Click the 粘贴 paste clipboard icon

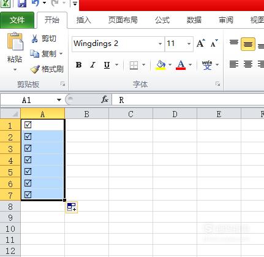coord(15,42)
